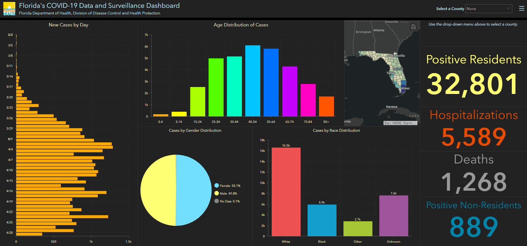527x246 pixels.
Task: Click the Male 49.8% legend label
Action: point(228,193)
